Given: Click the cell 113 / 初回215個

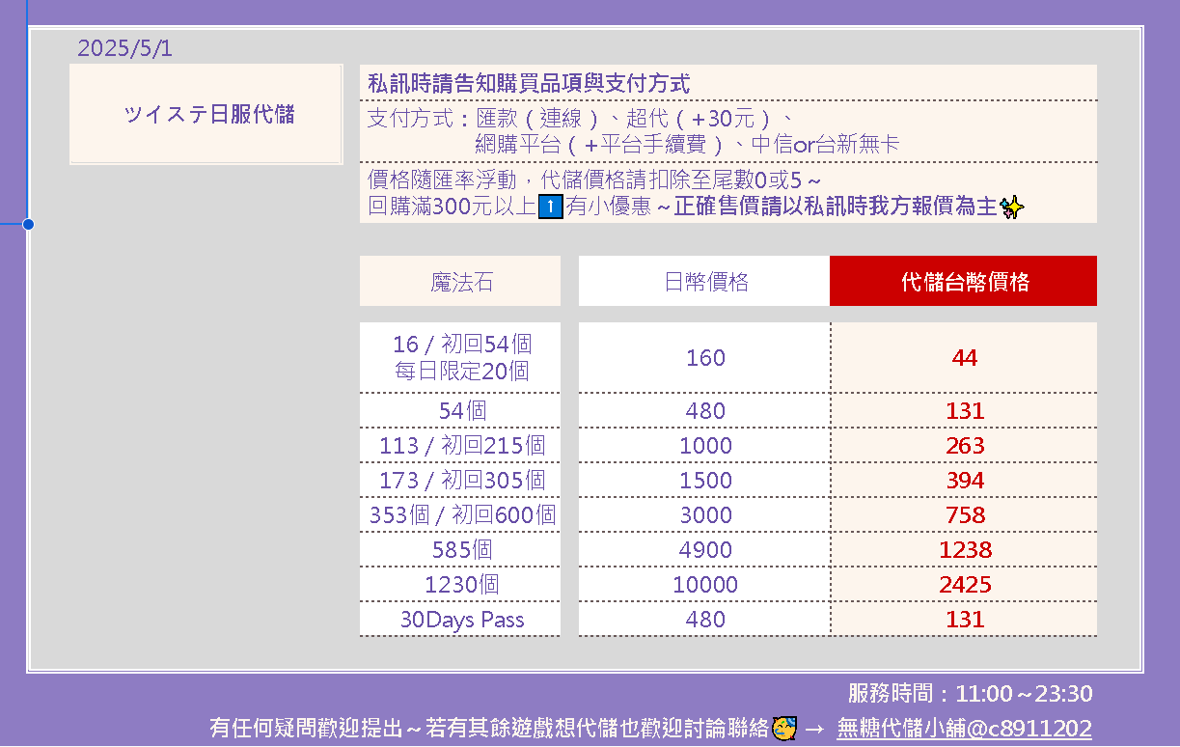Looking at the screenshot, I should click(x=460, y=445).
